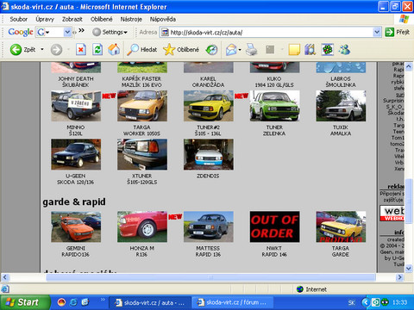Click the horizontal scrollbar right arrow

click(399, 277)
